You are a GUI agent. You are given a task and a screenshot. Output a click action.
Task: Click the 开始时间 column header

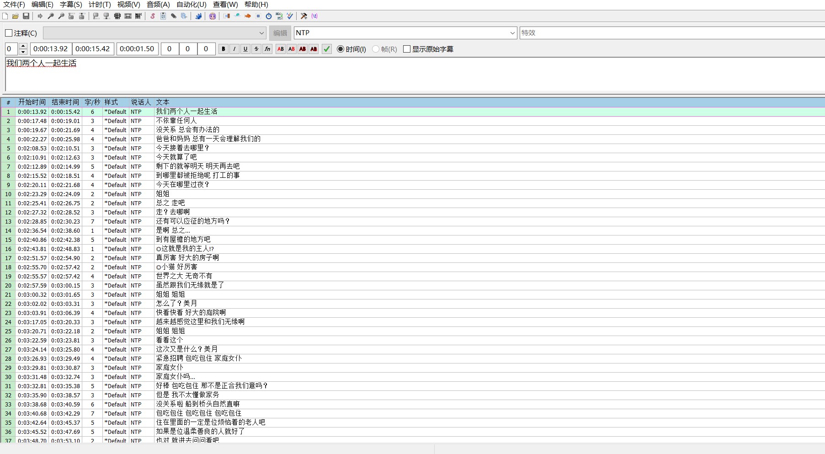pos(32,102)
